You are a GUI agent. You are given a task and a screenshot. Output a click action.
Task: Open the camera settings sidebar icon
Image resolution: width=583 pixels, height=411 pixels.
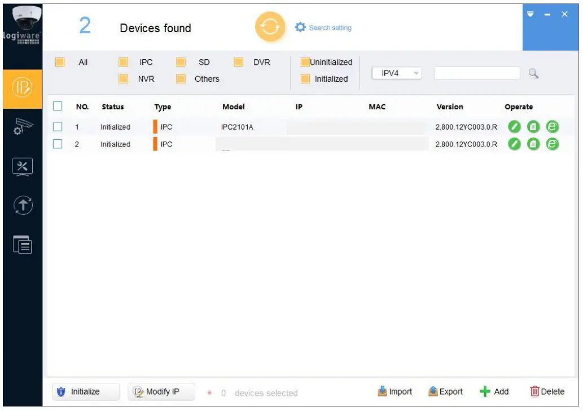coord(22,127)
